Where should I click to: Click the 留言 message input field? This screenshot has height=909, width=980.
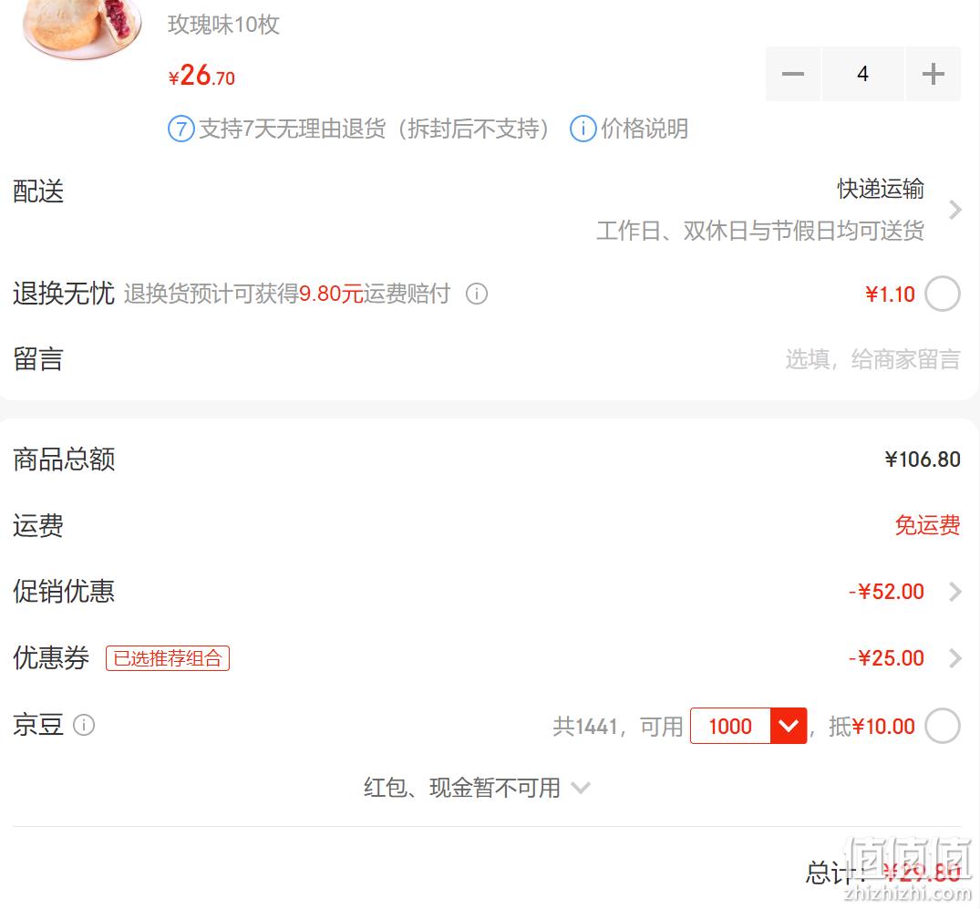tap(872, 359)
